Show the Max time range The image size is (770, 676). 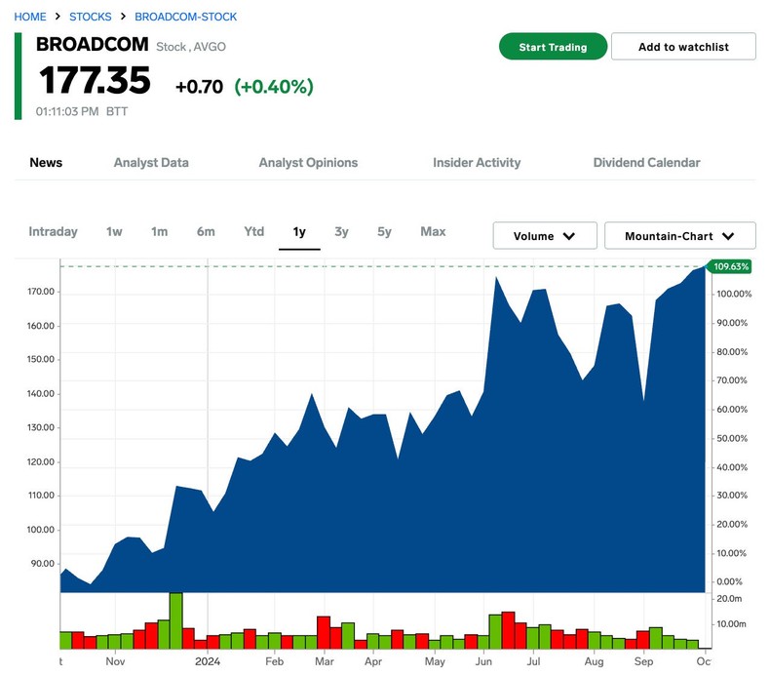pos(433,232)
